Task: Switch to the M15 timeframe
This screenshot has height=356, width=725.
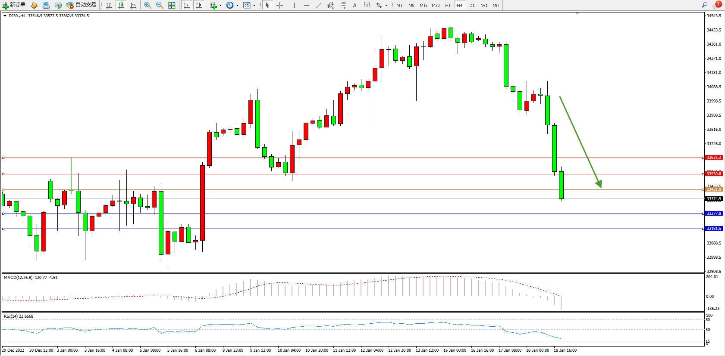Action: 424,5
